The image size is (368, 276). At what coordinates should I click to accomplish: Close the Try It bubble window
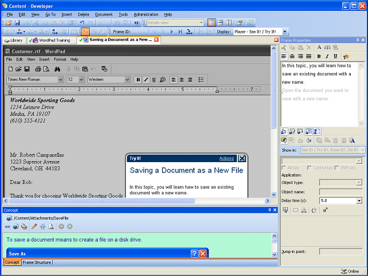point(241,159)
